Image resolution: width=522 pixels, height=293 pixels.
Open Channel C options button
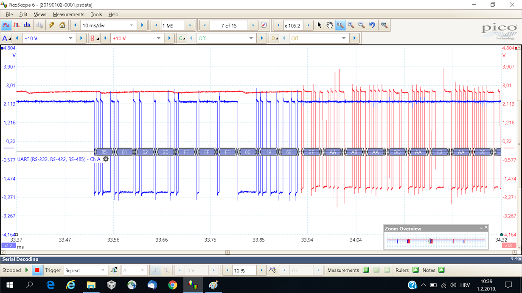[x=182, y=38]
